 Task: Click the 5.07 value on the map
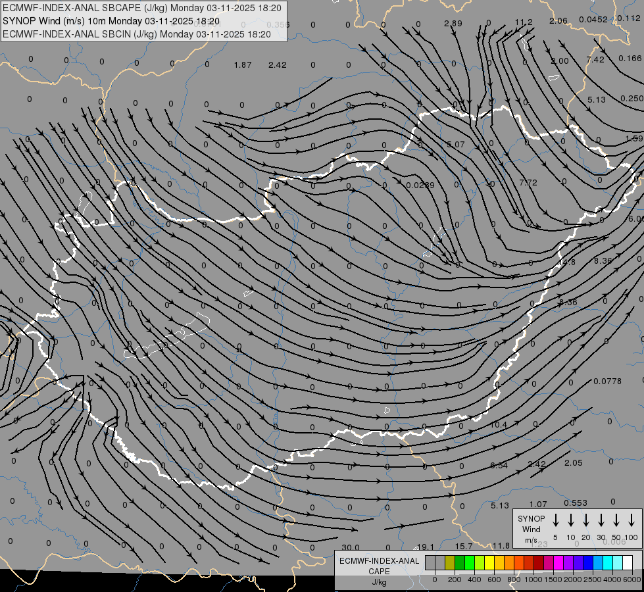point(455,145)
